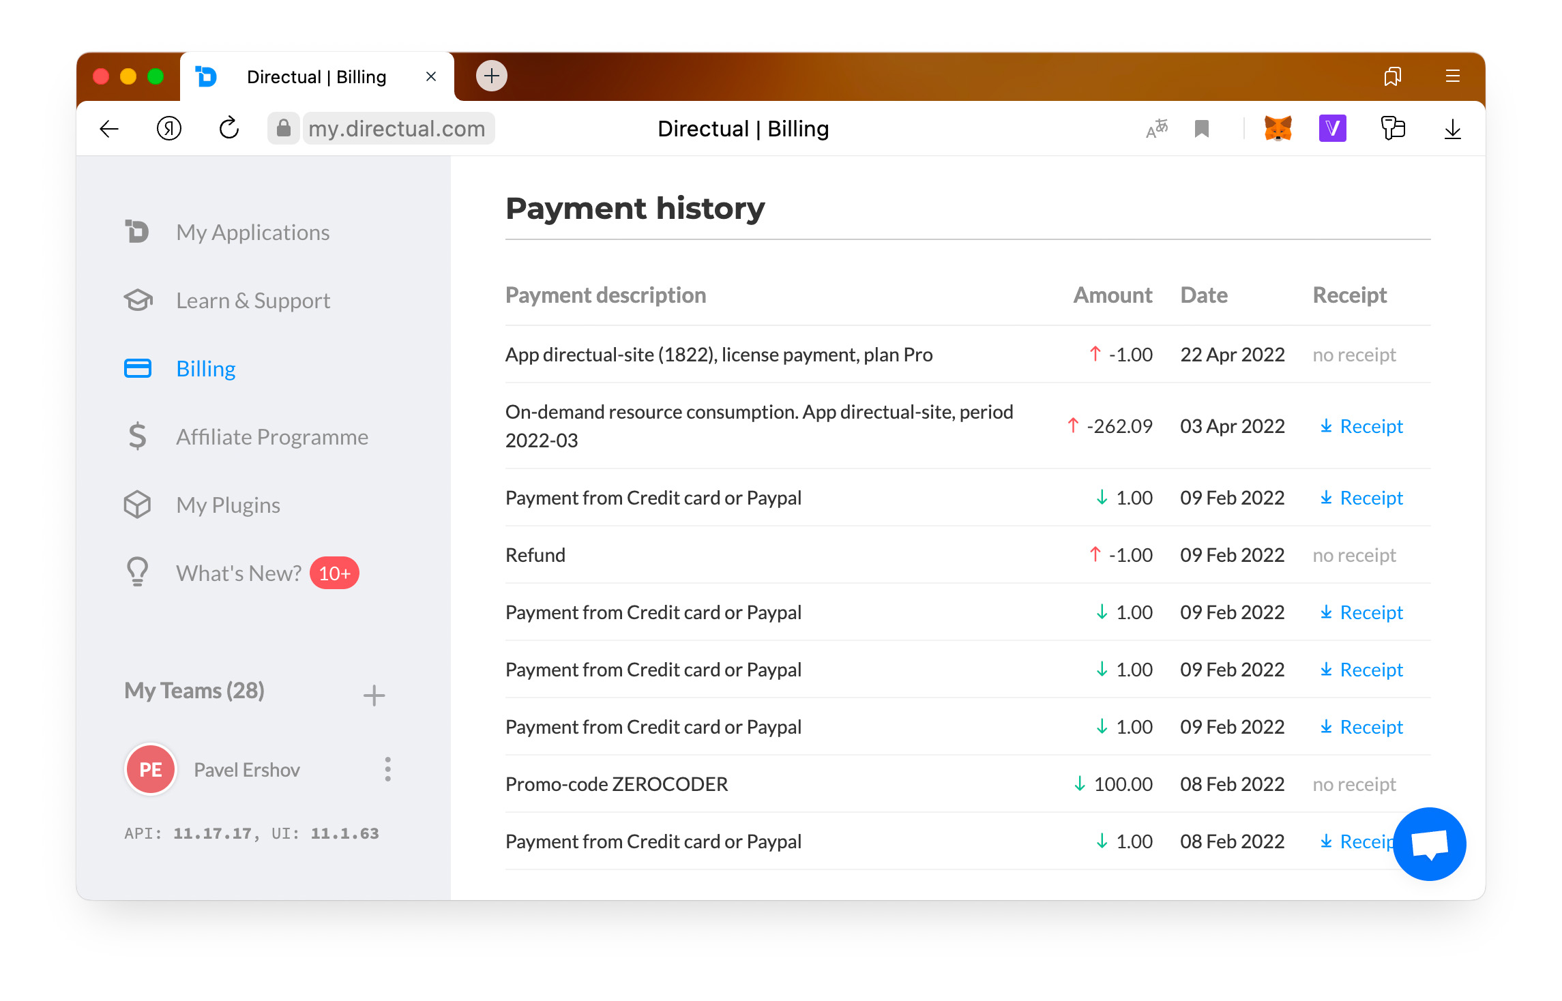Screen dimensions: 1562x1001
Task: Click the PE avatar for Pavel Ershov
Action: (x=151, y=769)
